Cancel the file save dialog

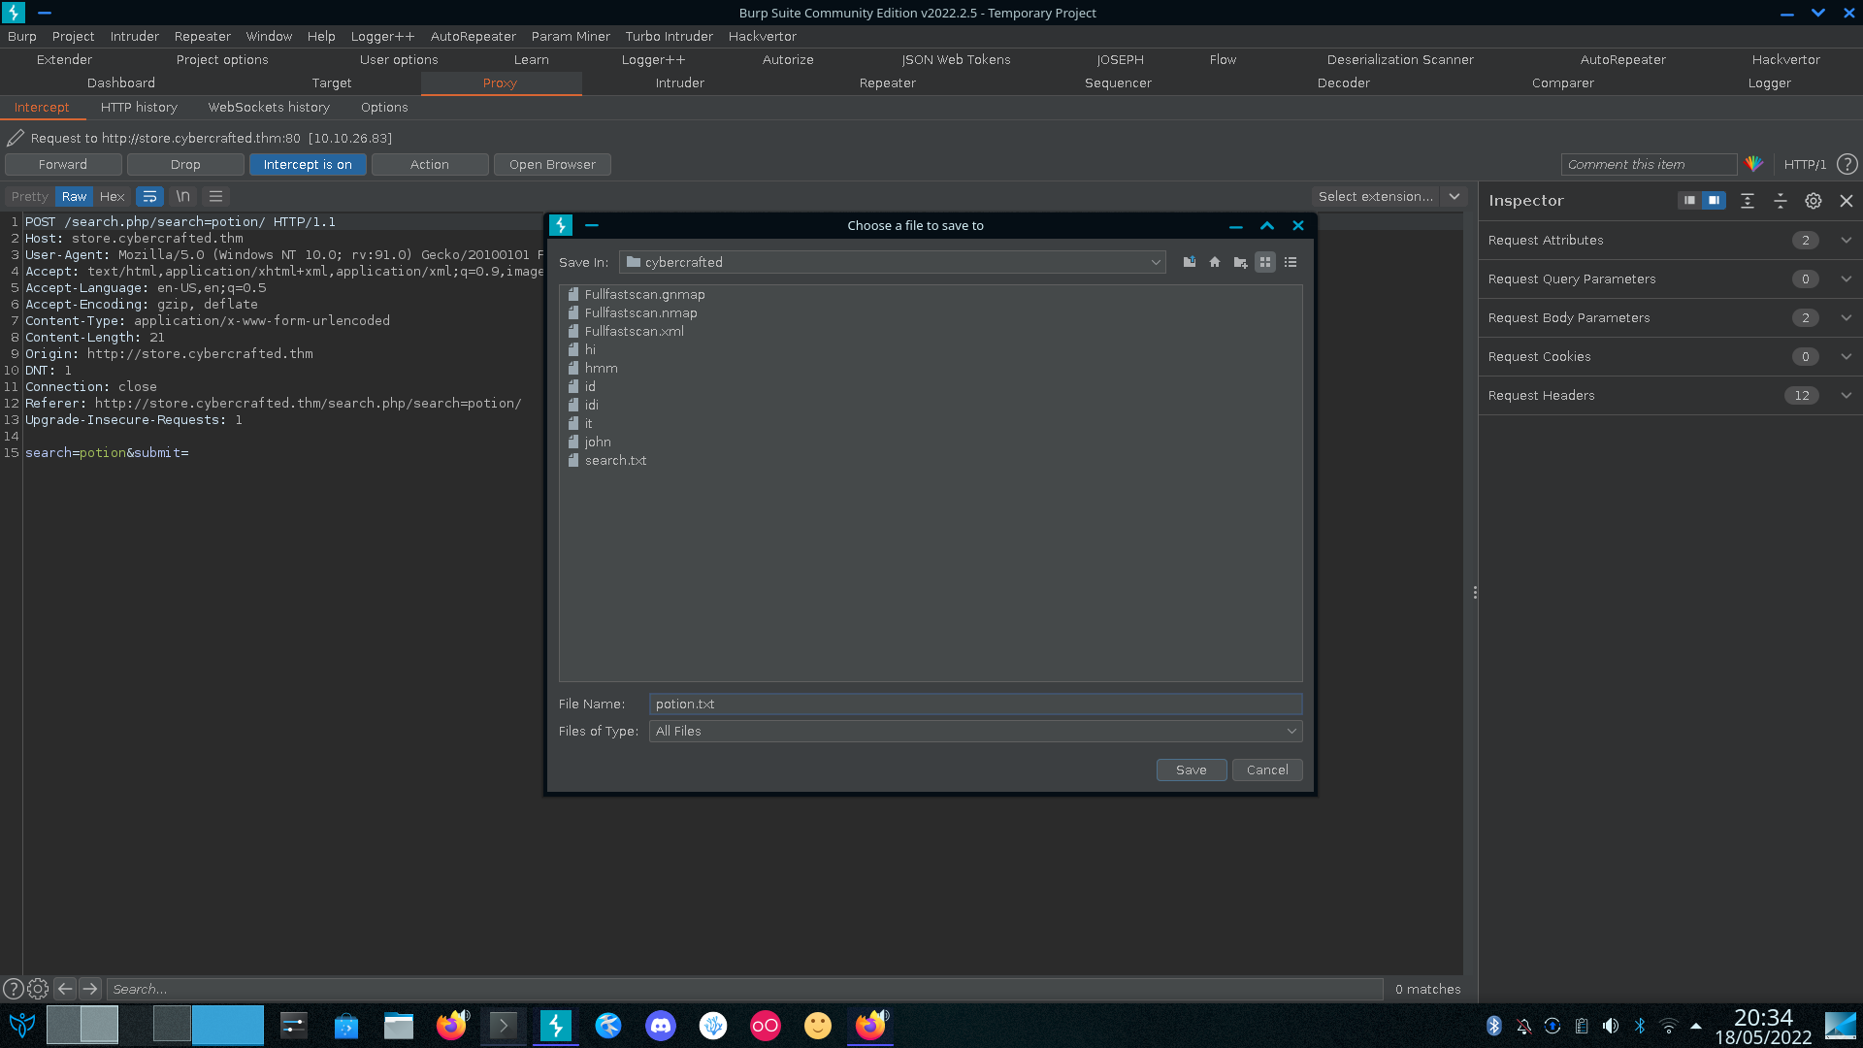click(x=1267, y=770)
